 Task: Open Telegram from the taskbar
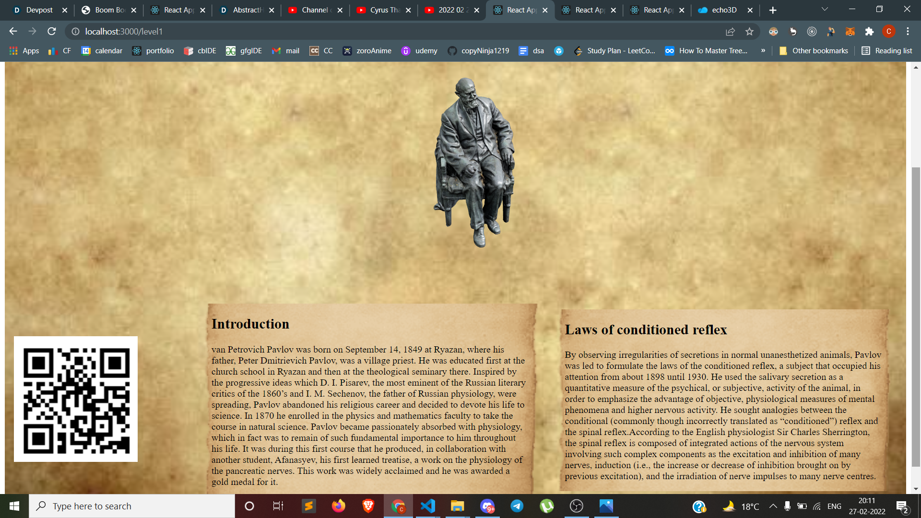click(517, 506)
